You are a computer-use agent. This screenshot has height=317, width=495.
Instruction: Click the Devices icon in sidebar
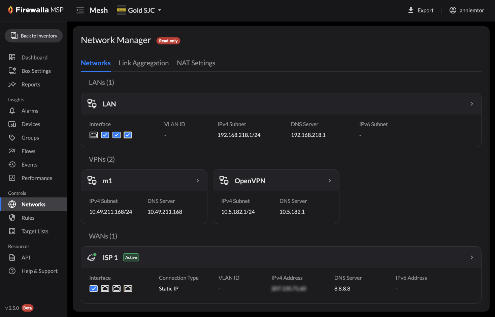tap(12, 124)
